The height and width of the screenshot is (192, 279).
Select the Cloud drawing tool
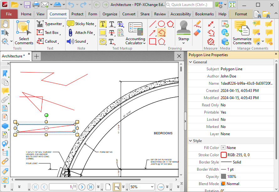170,24
